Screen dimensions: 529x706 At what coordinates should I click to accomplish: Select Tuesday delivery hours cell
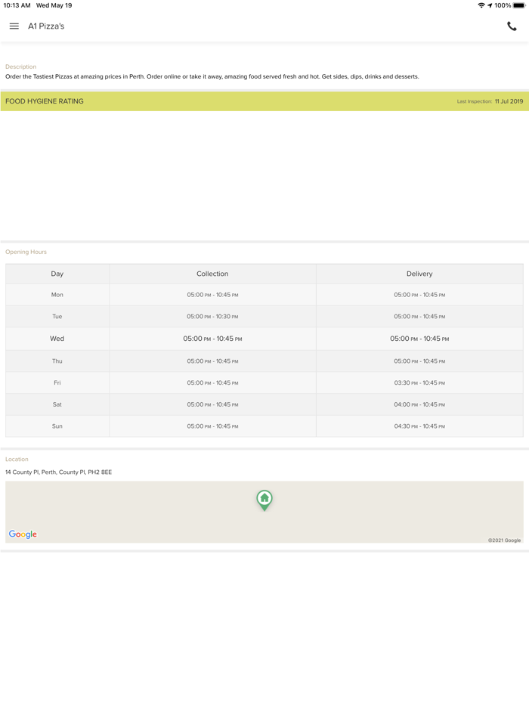(x=419, y=317)
